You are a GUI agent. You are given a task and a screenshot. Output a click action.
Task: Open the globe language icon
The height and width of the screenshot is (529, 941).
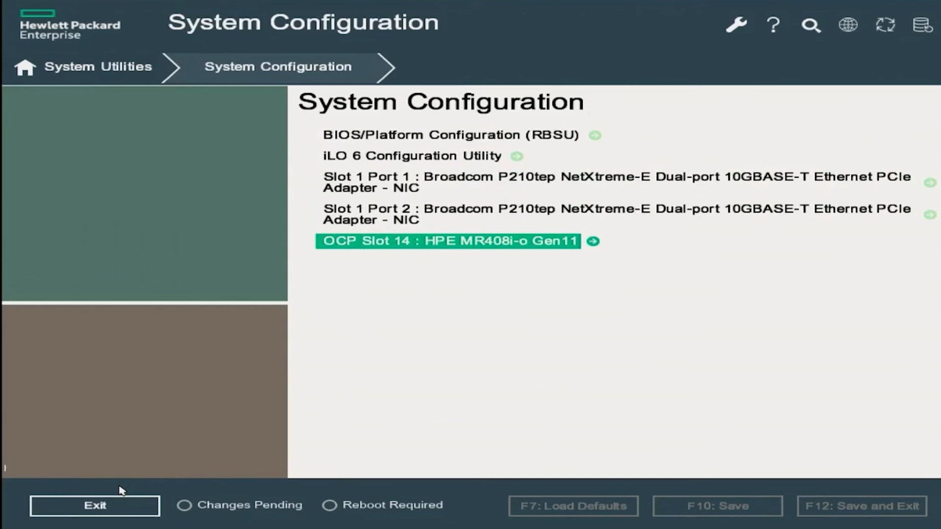848,24
